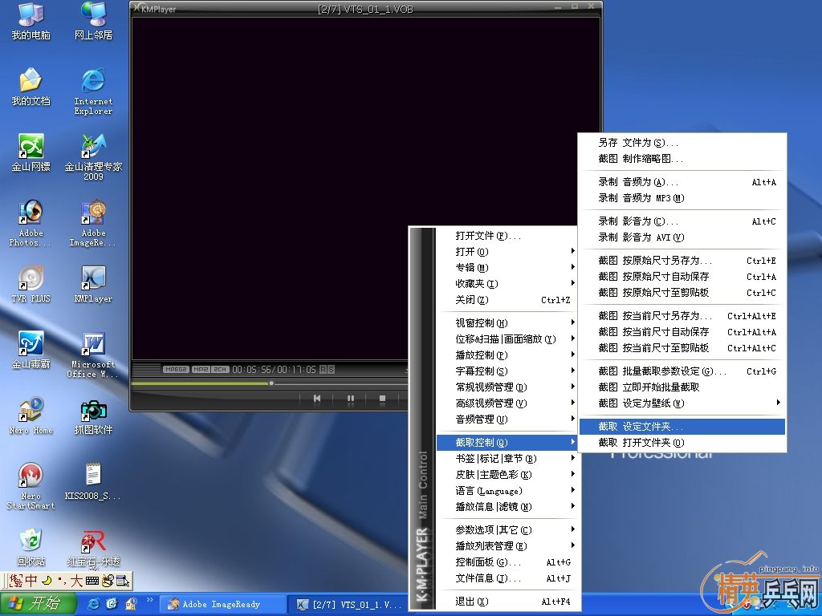Click the soft keyboard icon on IME bar
This screenshot has height=616, width=822.
click(92, 581)
